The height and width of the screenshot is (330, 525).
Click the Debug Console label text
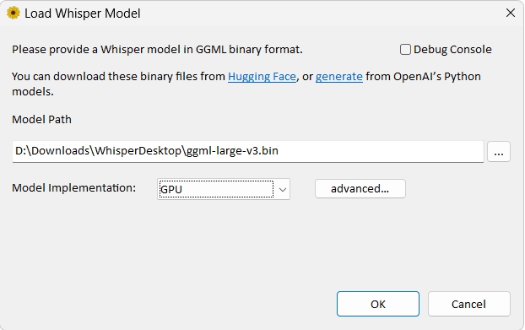tap(452, 50)
